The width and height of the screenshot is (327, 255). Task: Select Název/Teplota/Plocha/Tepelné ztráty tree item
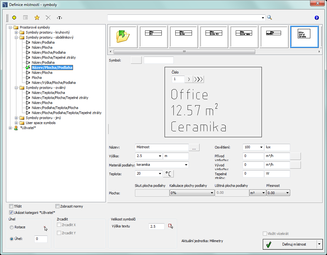[60, 98]
